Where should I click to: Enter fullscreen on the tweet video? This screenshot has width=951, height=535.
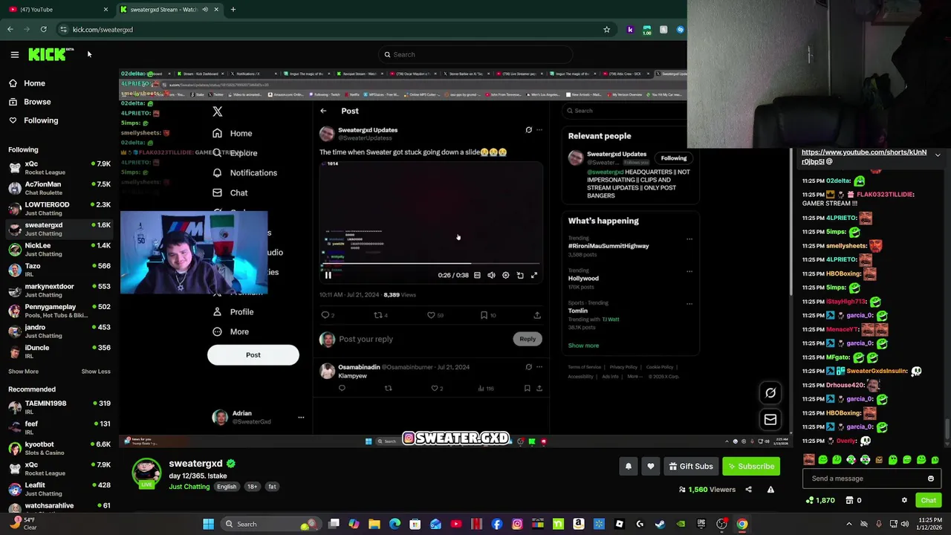[x=533, y=275]
